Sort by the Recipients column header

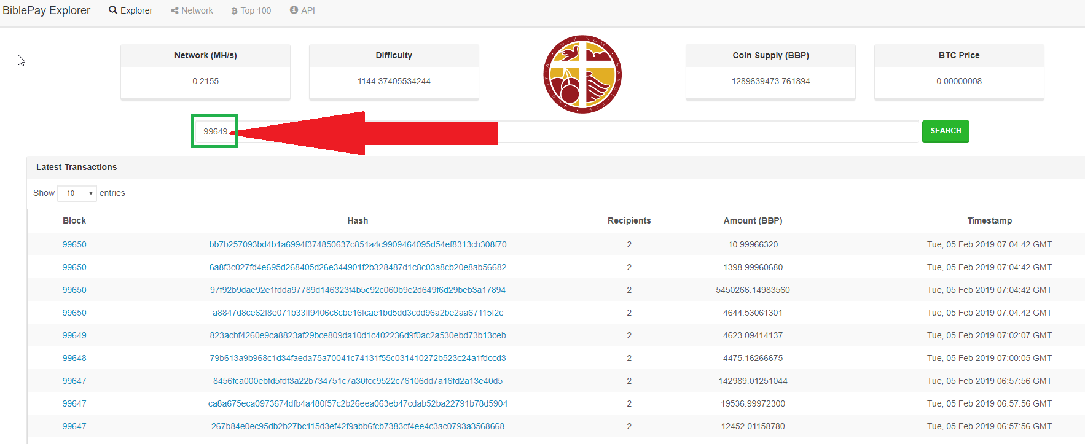[629, 220]
